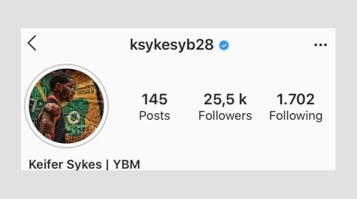The width and height of the screenshot is (357, 199).
Task: Click the Keifer Sykes display name
Action: tap(65, 165)
